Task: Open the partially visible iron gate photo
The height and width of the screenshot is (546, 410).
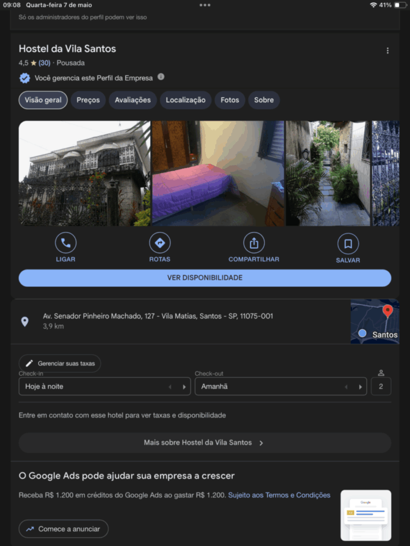Action: 386,173
